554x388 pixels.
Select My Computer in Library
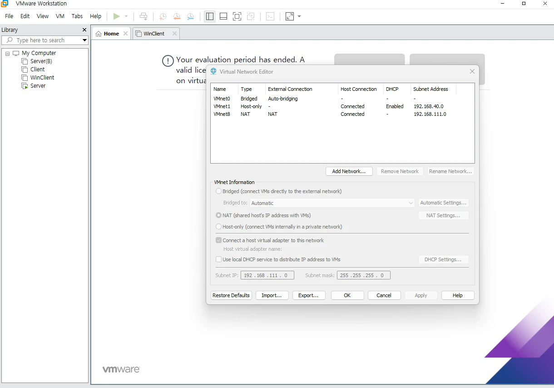(39, 53)
